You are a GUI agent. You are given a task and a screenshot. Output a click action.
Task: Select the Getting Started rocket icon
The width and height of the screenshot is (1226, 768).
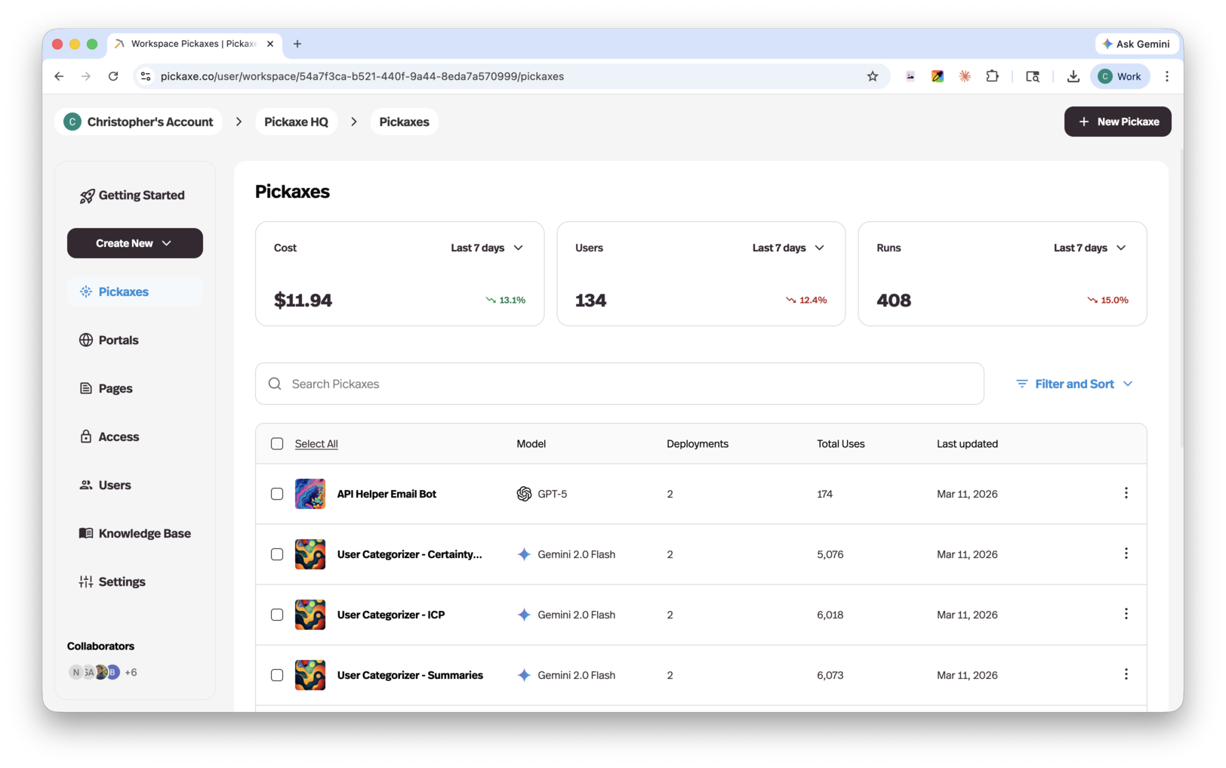[85, 195]
